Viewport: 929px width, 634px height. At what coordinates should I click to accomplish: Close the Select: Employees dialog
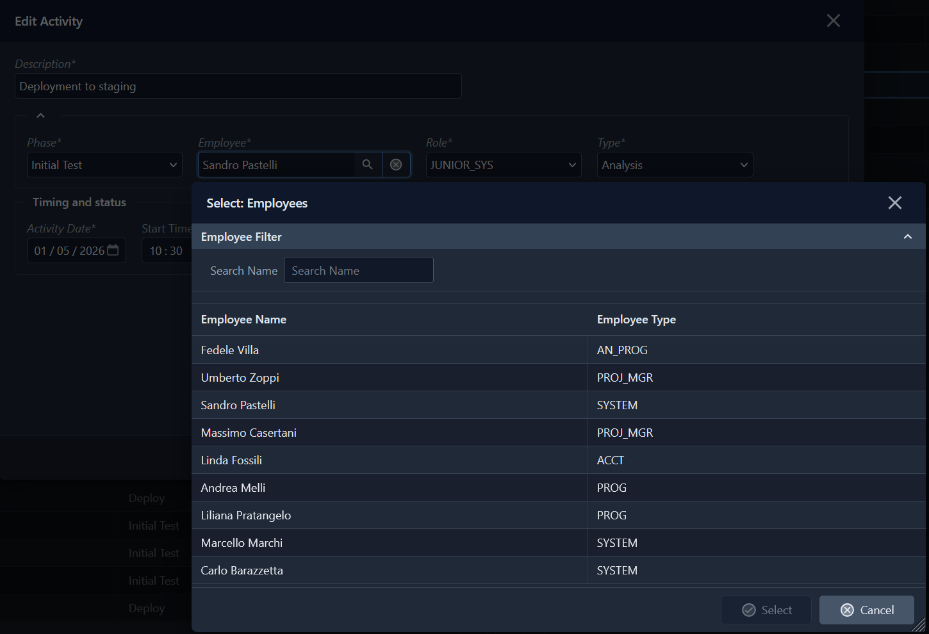coord(894,203)
